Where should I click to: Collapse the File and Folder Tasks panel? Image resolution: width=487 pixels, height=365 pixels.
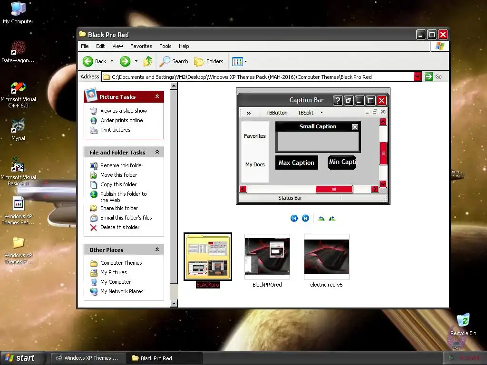coord(157,152)
